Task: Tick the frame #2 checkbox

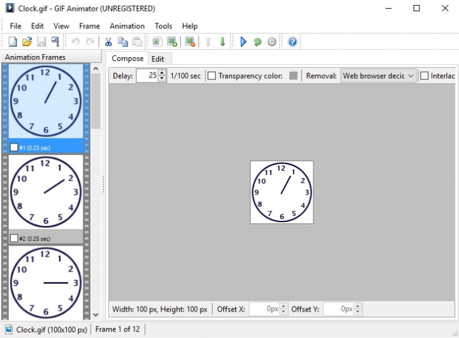Action: [14, 238]
